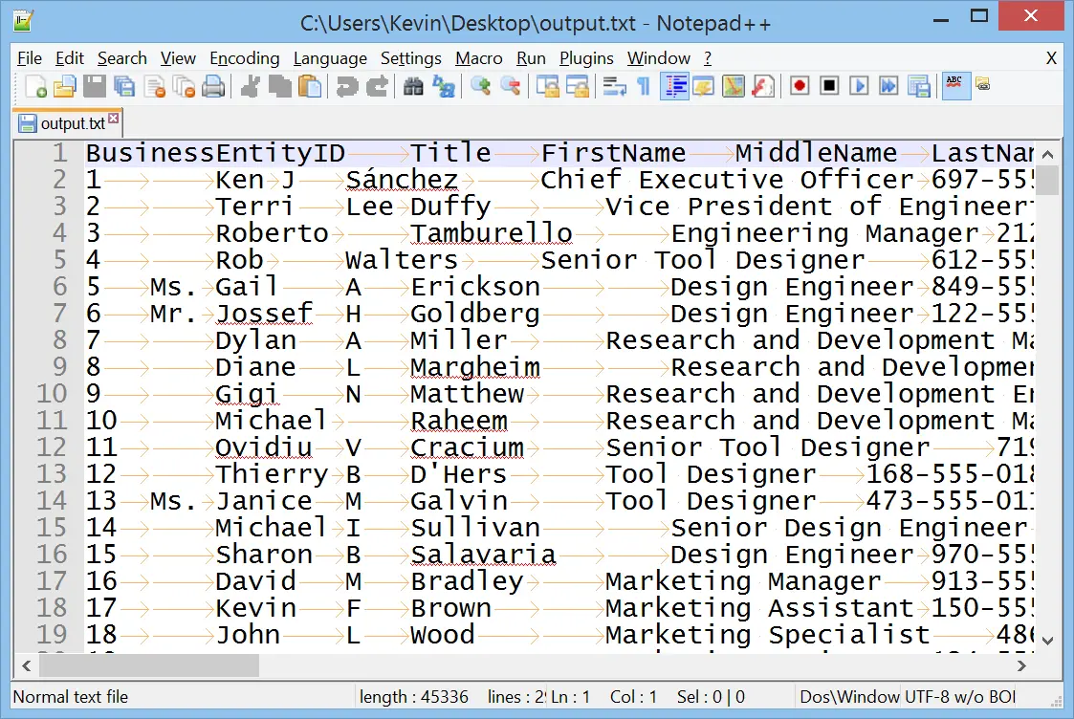Click the Zoom In magnifier icon
The image size is (1074, 719).
[481, 87]
